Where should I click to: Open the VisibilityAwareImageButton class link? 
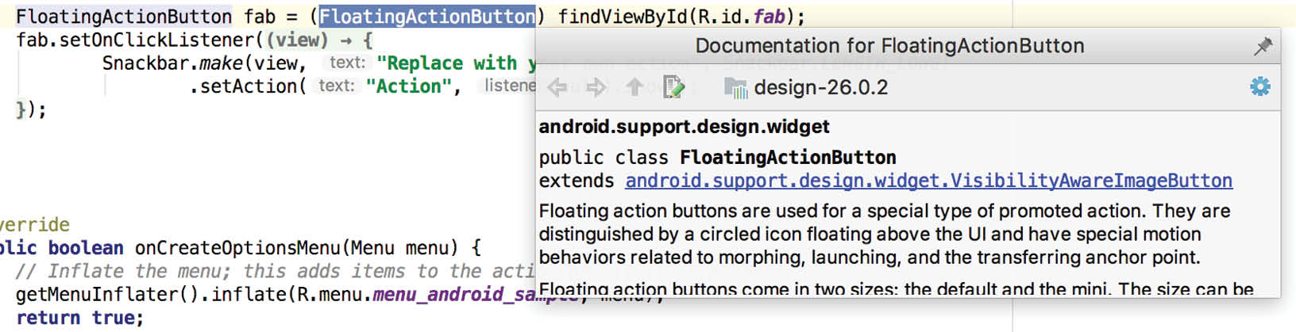pyautogui.click(x=928, y=181)
